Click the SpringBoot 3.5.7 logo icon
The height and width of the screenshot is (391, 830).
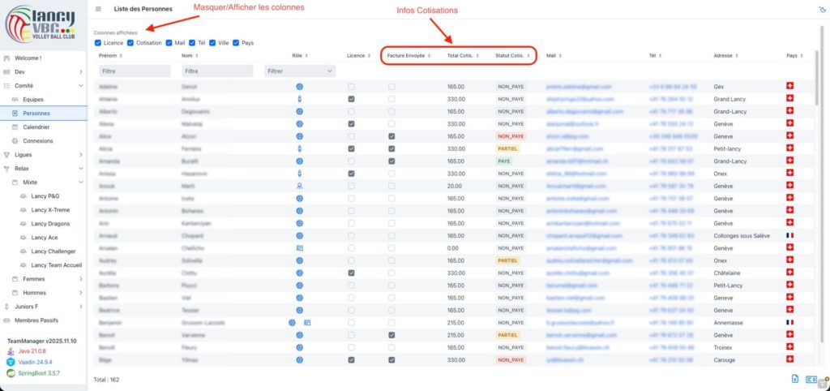[11, 373]
